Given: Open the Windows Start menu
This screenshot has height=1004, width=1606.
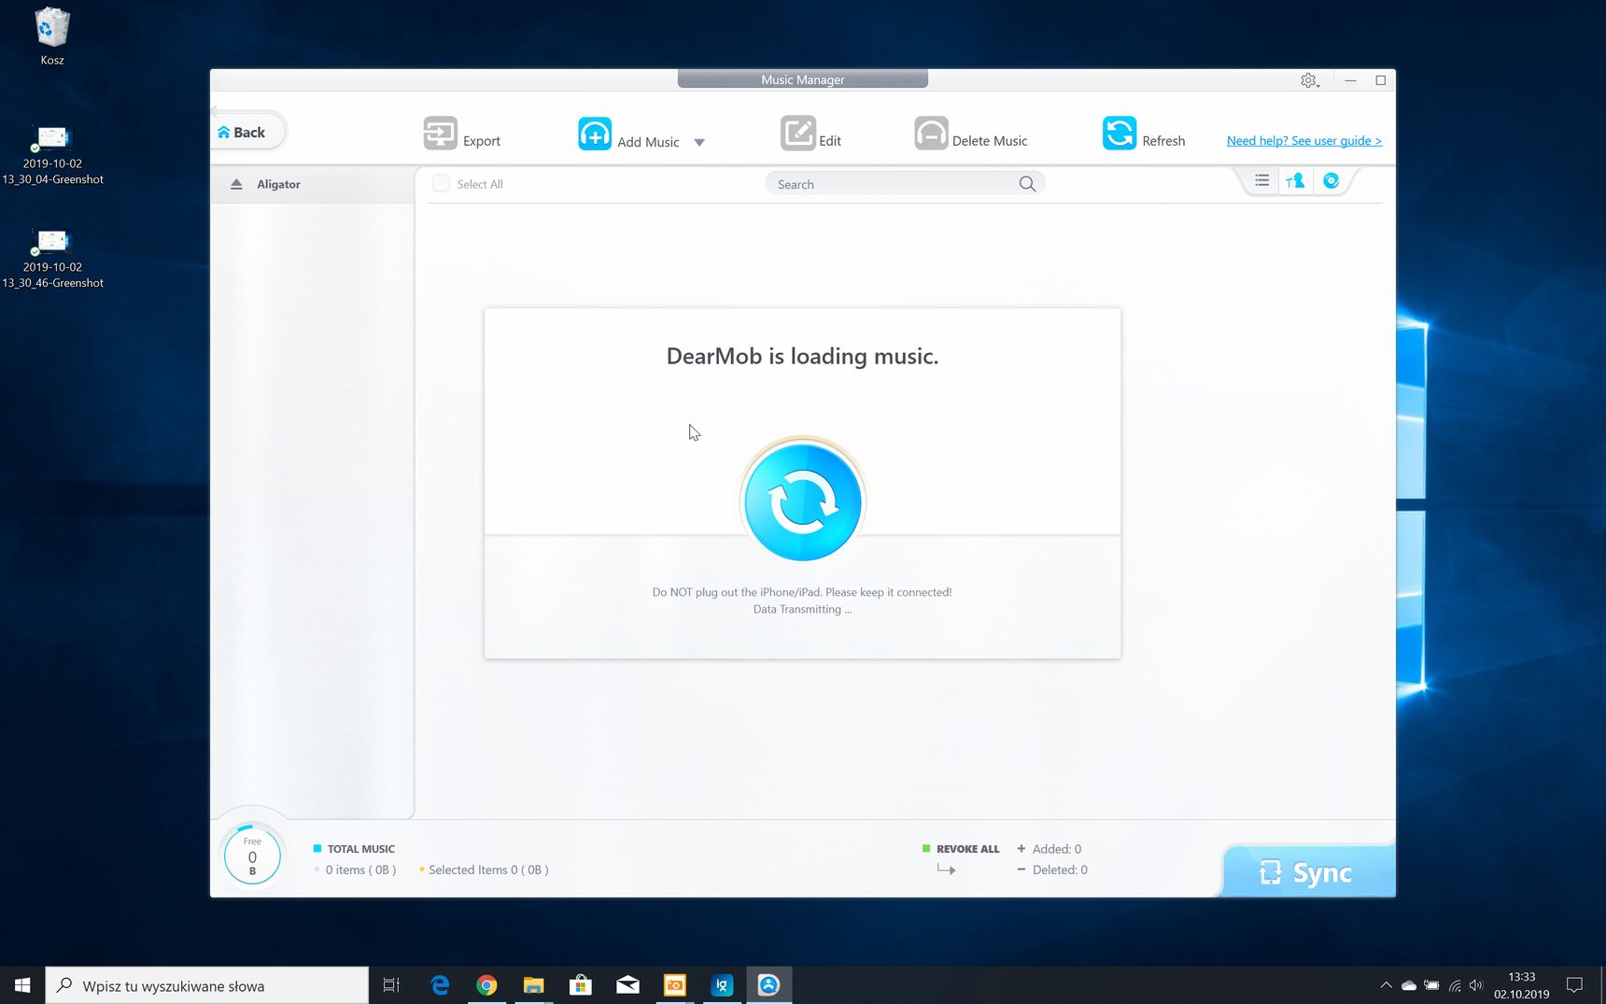Looking at the screenshot, I should 22,985.
